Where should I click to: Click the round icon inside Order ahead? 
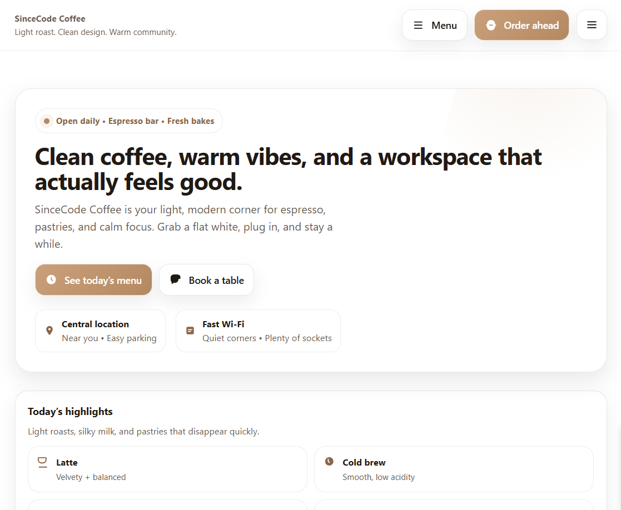(491, 26)
